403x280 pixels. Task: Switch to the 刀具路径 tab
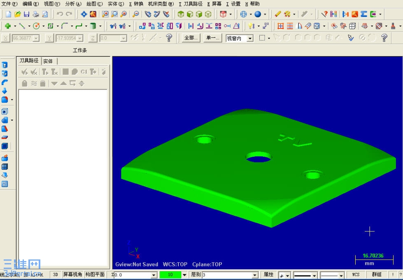pyautogui.click(x=29, y=60)
